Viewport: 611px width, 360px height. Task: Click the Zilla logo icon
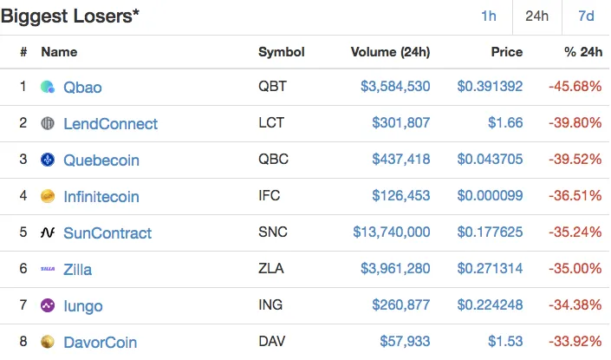point(48,269)
